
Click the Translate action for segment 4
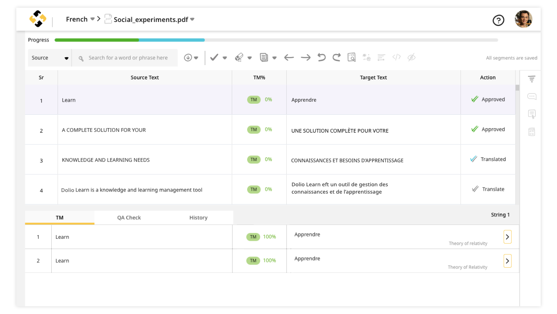[488, 189]
